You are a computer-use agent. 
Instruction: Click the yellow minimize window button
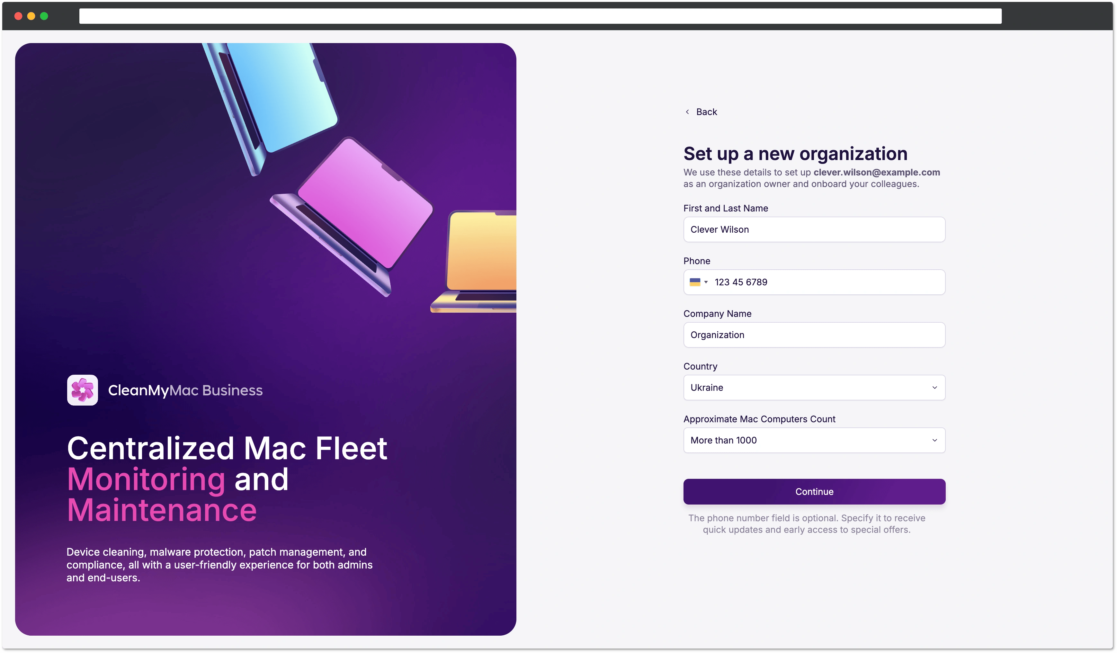[31, 16]
